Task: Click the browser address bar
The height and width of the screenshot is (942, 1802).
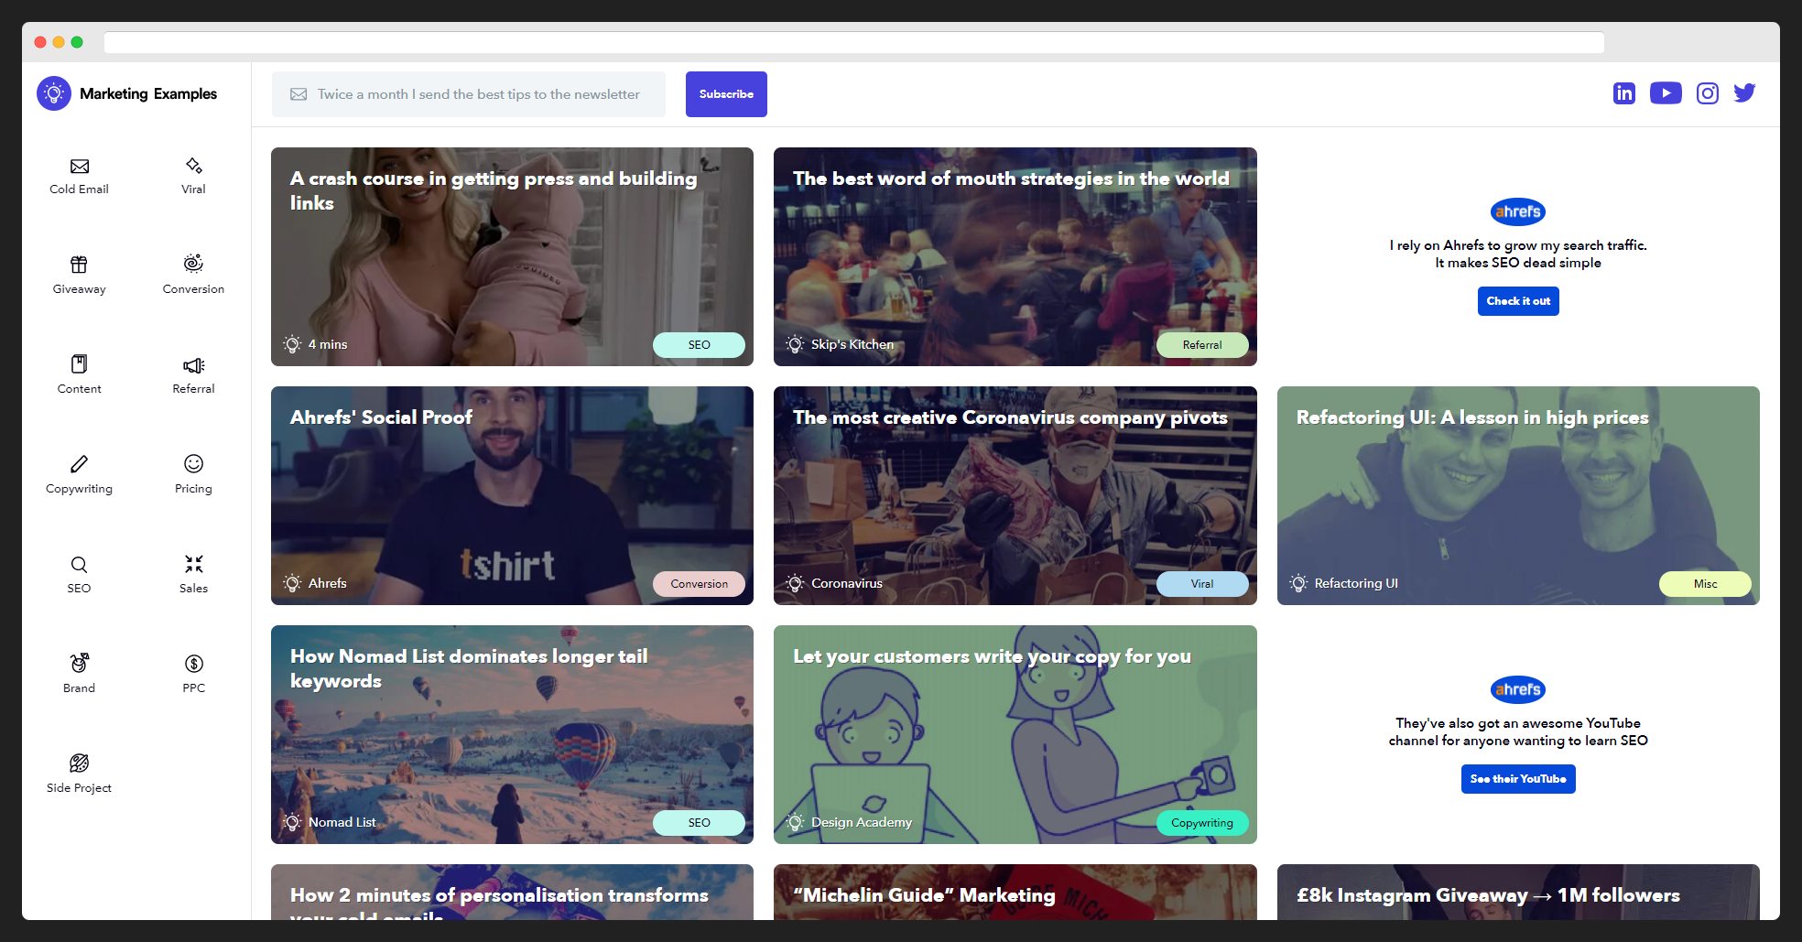Action: click(x=854, y=42)
